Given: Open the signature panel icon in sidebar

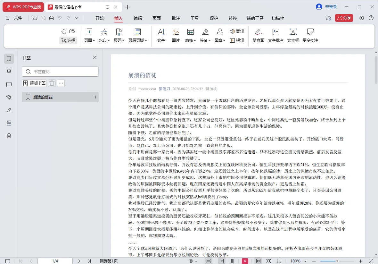Looking at the screenshot, I should click(9, 110).
